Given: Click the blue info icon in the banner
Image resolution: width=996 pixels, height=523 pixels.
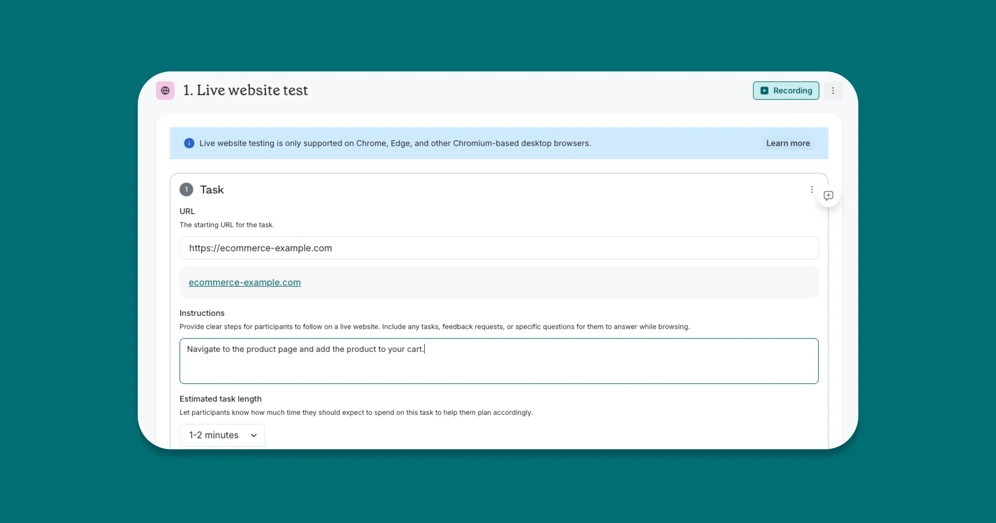Looking at the screenshot, I should (x=189, y=143).
